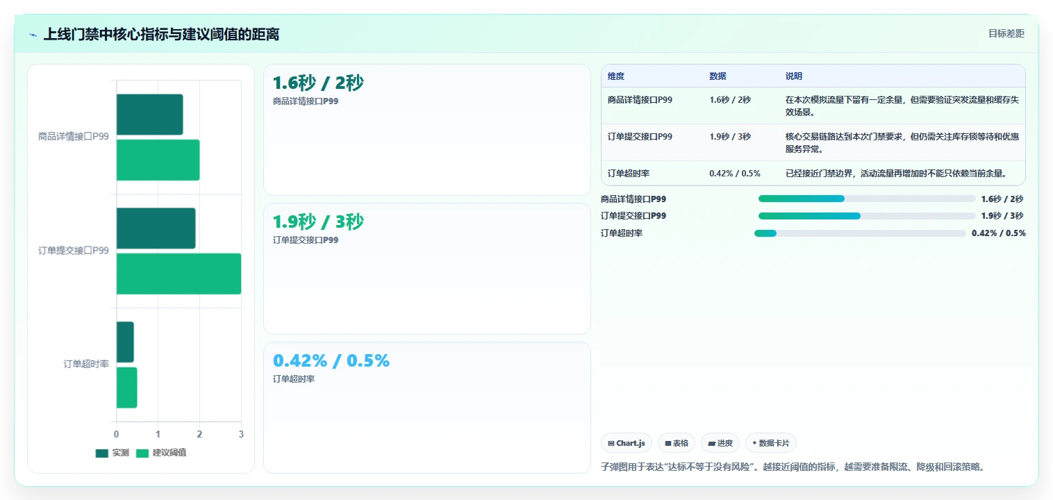Click the 商品详情接口P99 progress bar
The image size is (1053, 500).
[x=867, y=199]
